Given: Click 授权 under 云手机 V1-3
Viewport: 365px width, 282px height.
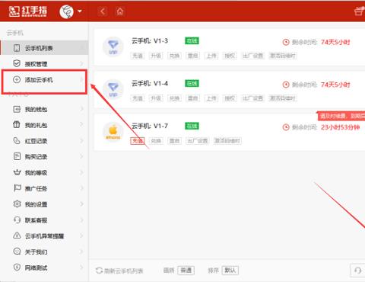Looking at the screenshot, I should coord(230,56).
